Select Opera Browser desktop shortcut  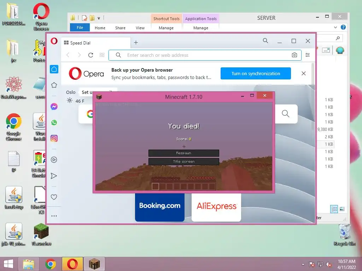tap(41, 17)
